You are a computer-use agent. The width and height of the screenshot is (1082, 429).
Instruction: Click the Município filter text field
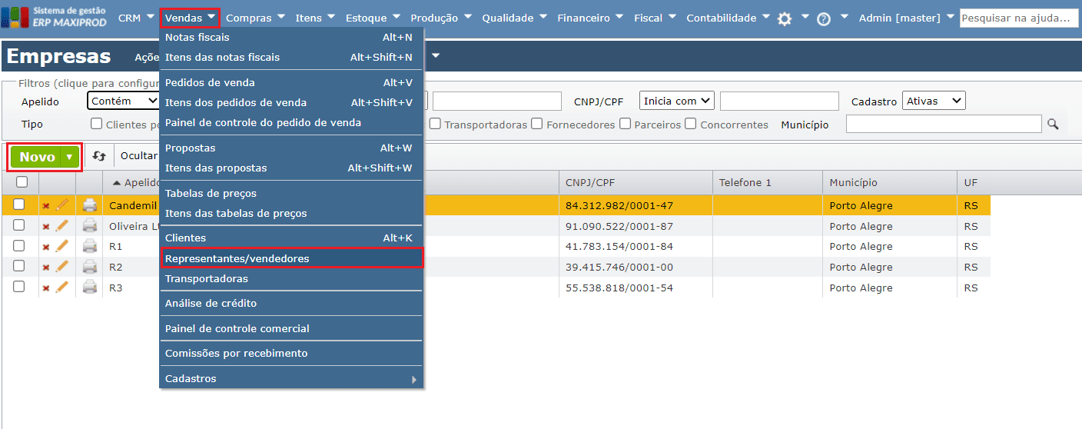[944, 124]
